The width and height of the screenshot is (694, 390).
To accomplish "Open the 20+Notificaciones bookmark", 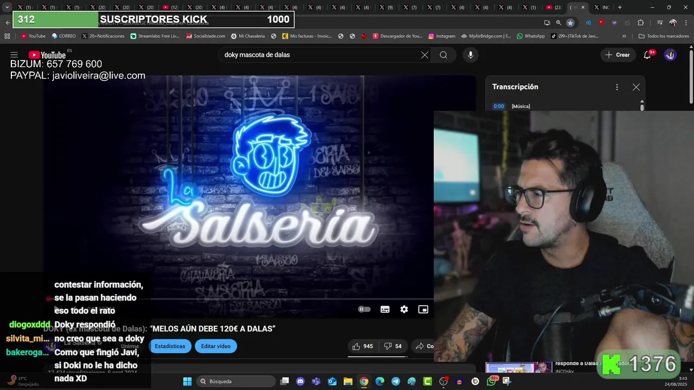I will (103, 36).
